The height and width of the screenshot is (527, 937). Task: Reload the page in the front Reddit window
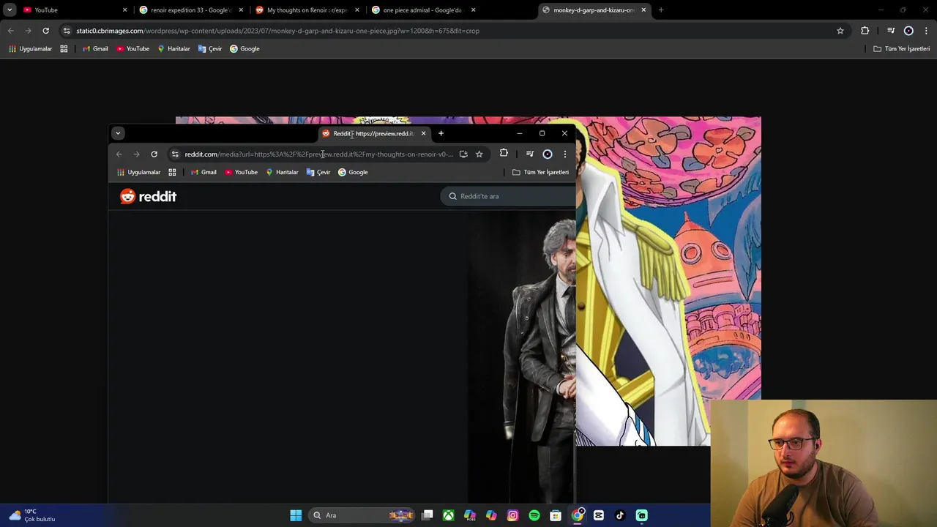154,154
